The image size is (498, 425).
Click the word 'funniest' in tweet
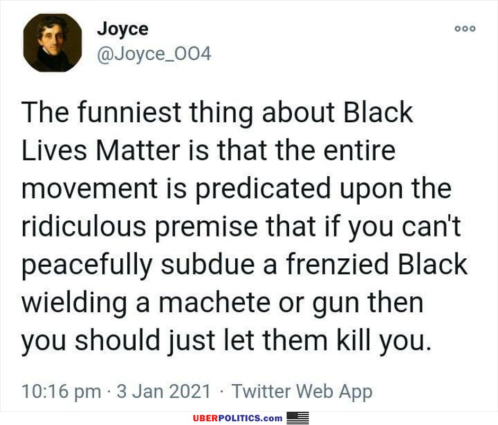(x=129, y=112)
